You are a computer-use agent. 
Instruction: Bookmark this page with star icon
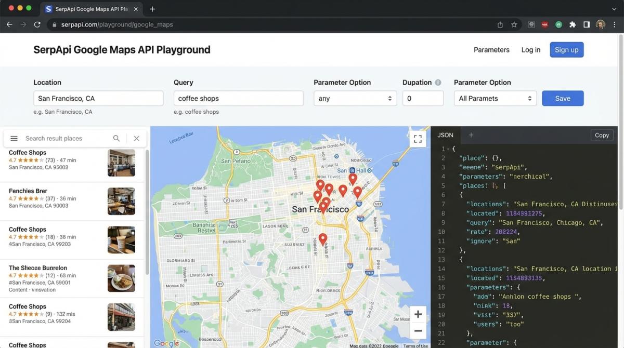click(x=514, y=24)
